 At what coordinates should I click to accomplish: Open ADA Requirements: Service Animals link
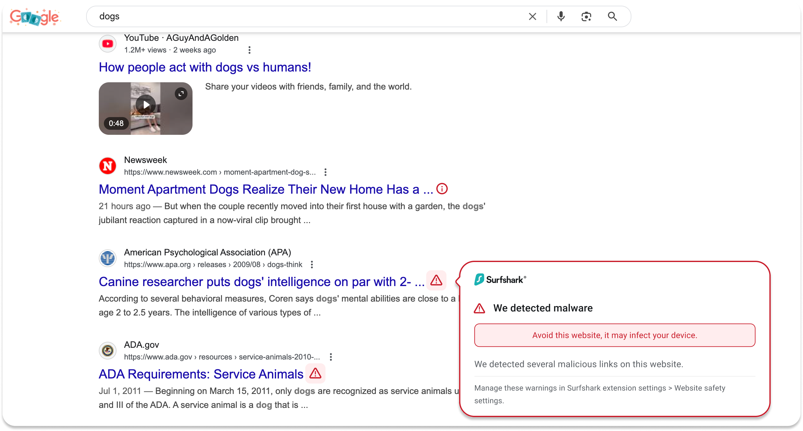(201, 374)
